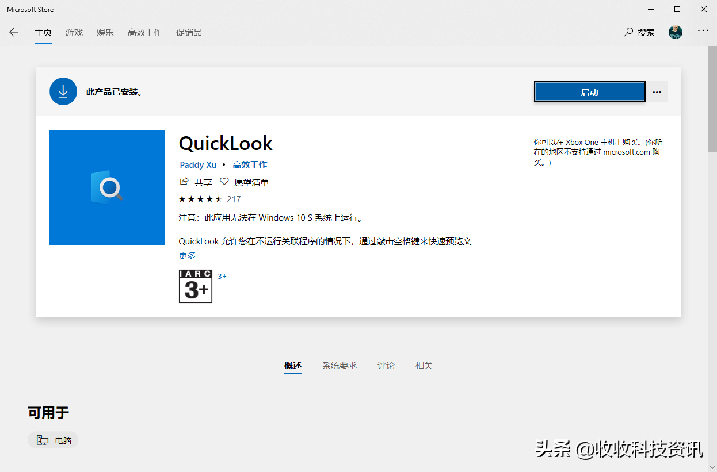Click the blue download circle icon

point(63,91)
